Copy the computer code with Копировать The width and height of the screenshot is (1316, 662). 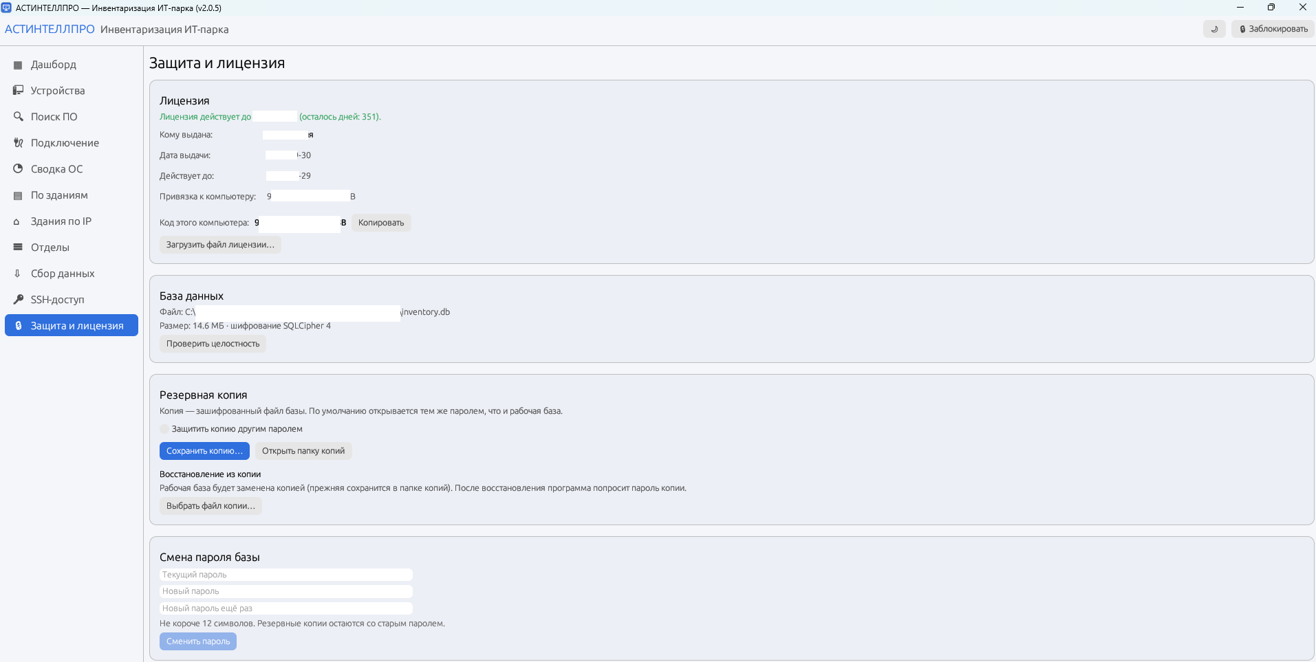tap(381, 223)
